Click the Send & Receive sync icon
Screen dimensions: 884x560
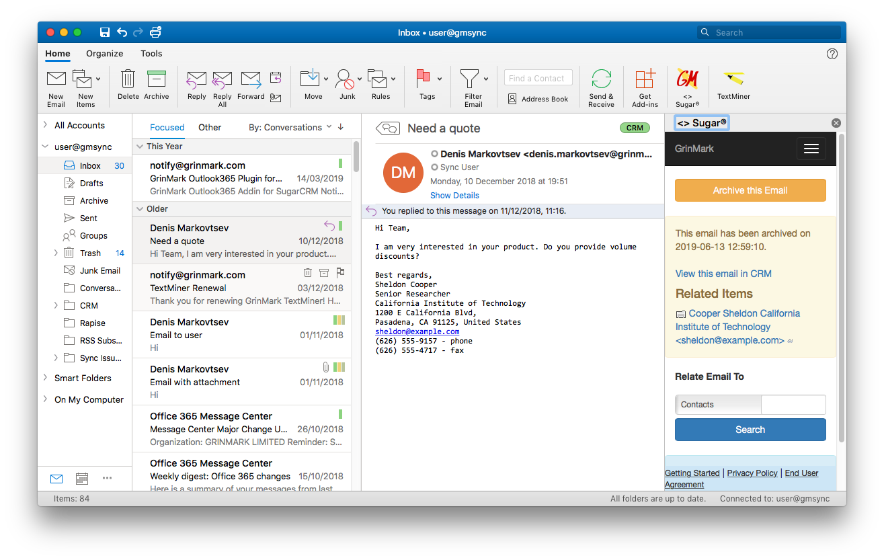click(601, 79)
